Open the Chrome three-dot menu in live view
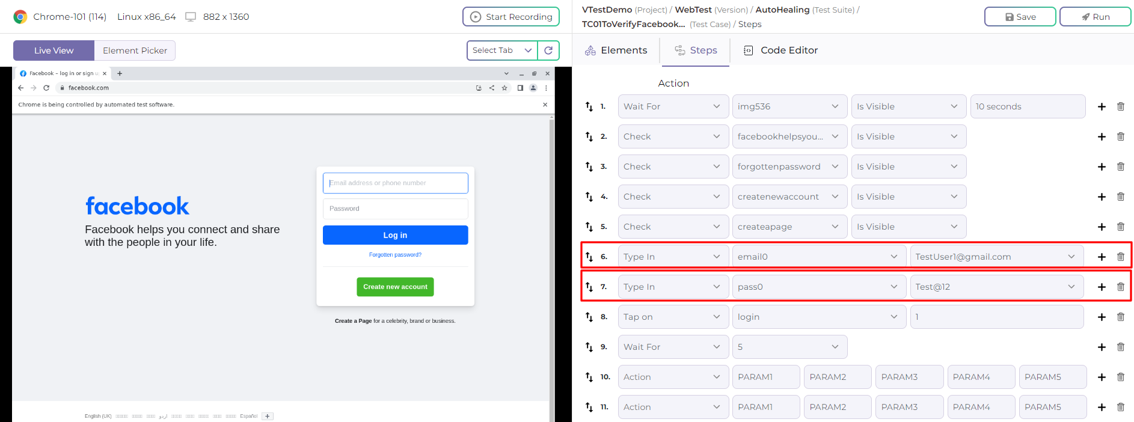 click(546, 88)
